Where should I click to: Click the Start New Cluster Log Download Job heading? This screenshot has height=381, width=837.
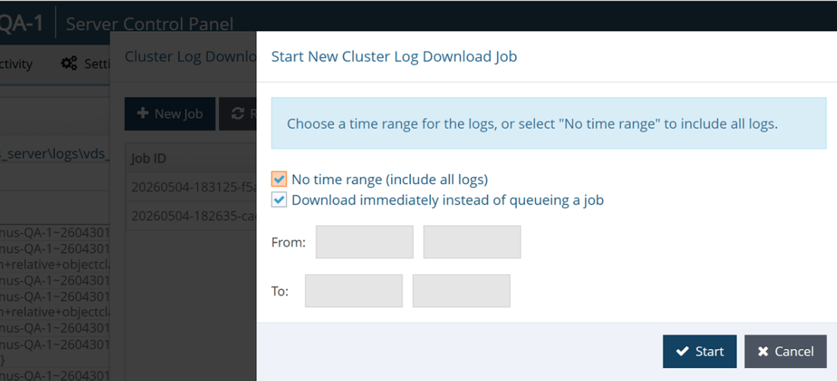pos(394,56)
